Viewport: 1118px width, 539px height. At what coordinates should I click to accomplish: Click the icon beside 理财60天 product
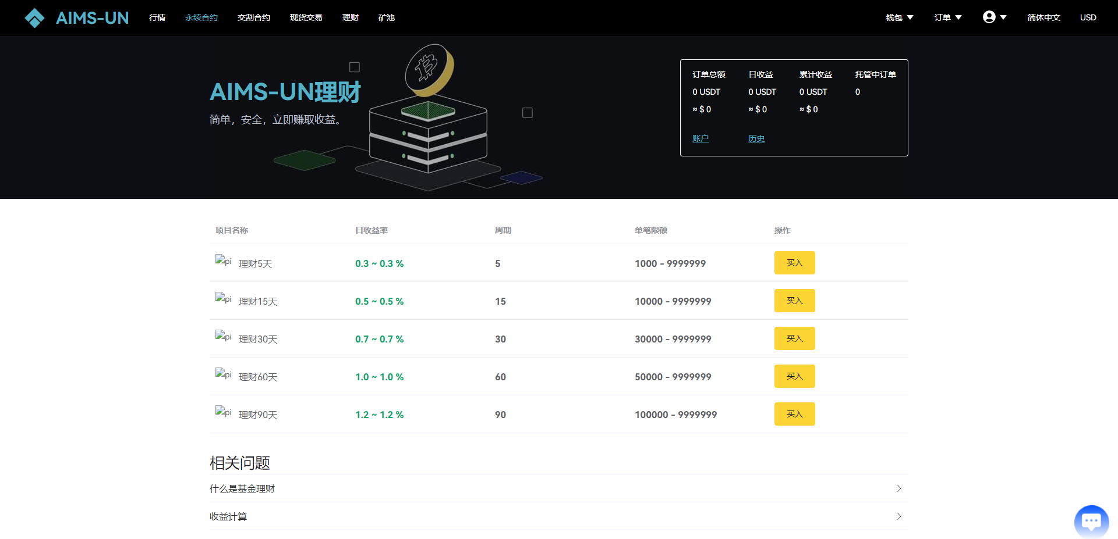click(223, 374)
